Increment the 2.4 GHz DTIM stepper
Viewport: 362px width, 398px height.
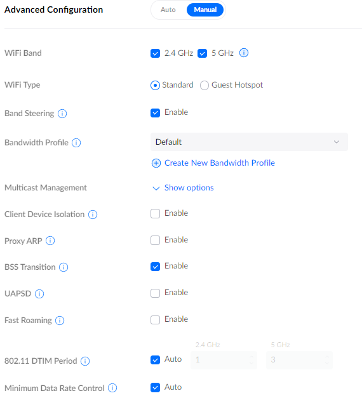pos(251,357)
